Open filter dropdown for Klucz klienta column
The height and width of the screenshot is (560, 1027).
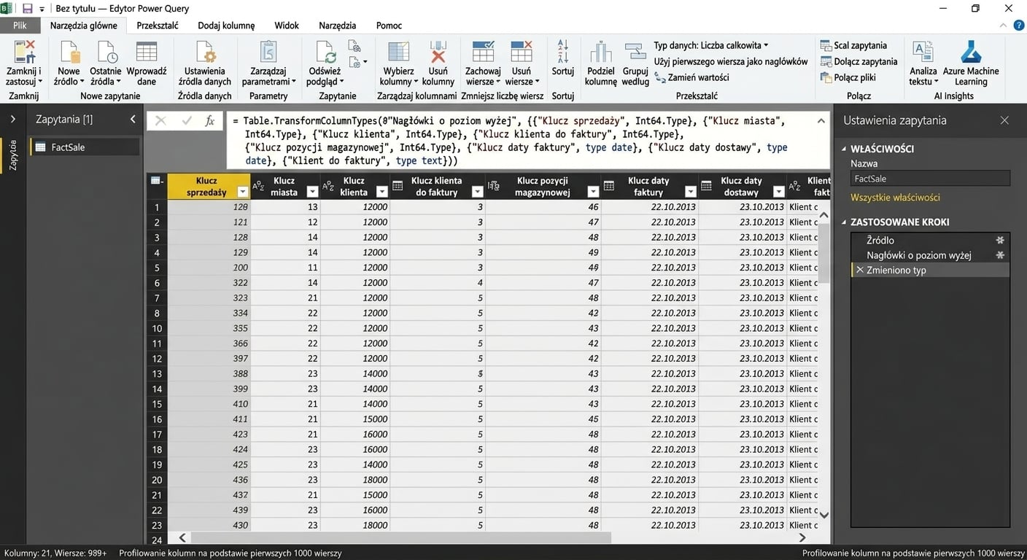pyautogui.click(x=381, y=192)
